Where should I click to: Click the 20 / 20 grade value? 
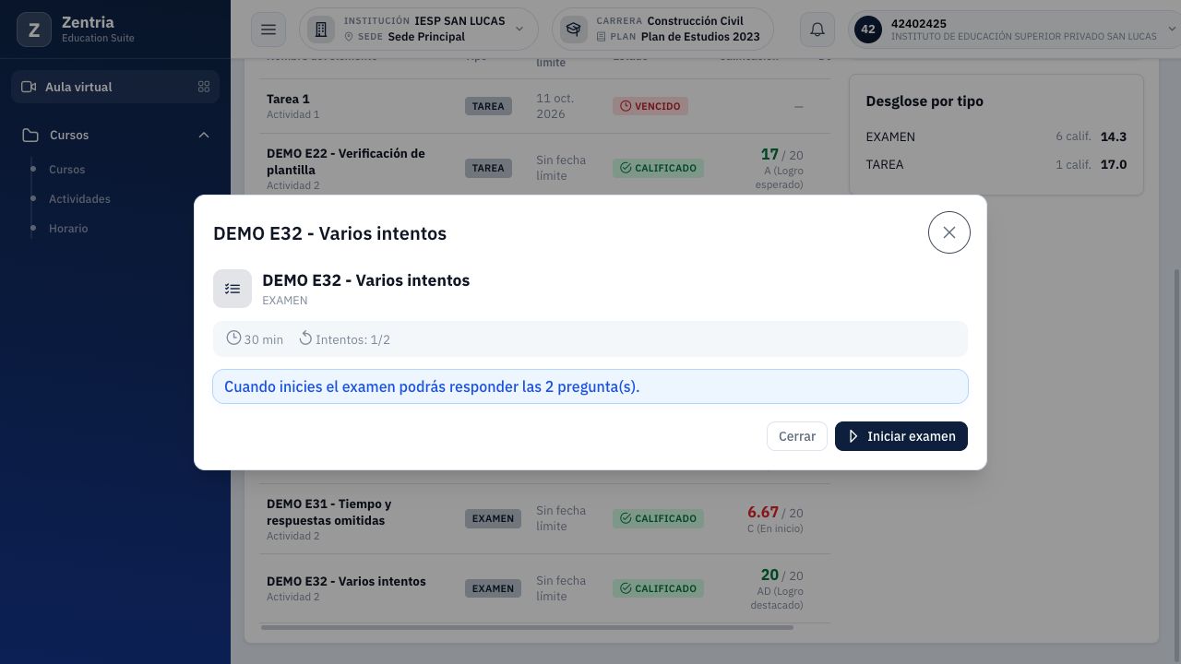[x=781, y=575]
